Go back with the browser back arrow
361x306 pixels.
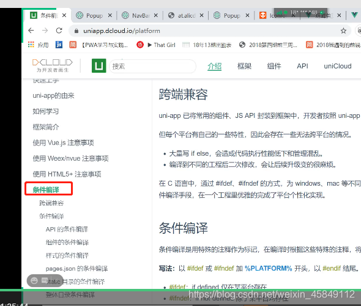point(31,31)
